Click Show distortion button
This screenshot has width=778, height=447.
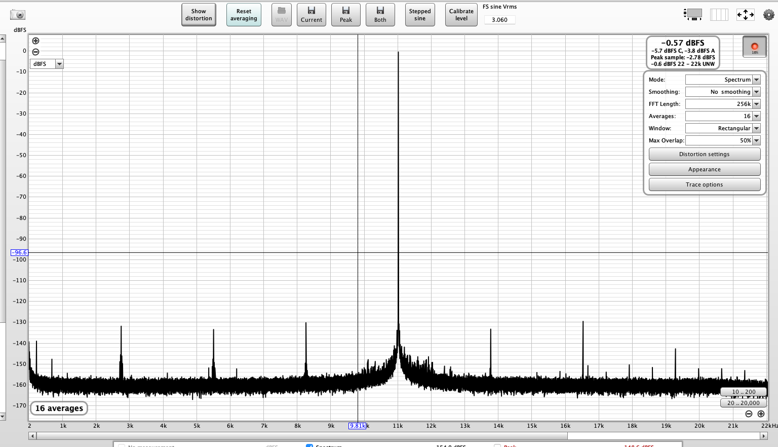(x=199, y=15)
